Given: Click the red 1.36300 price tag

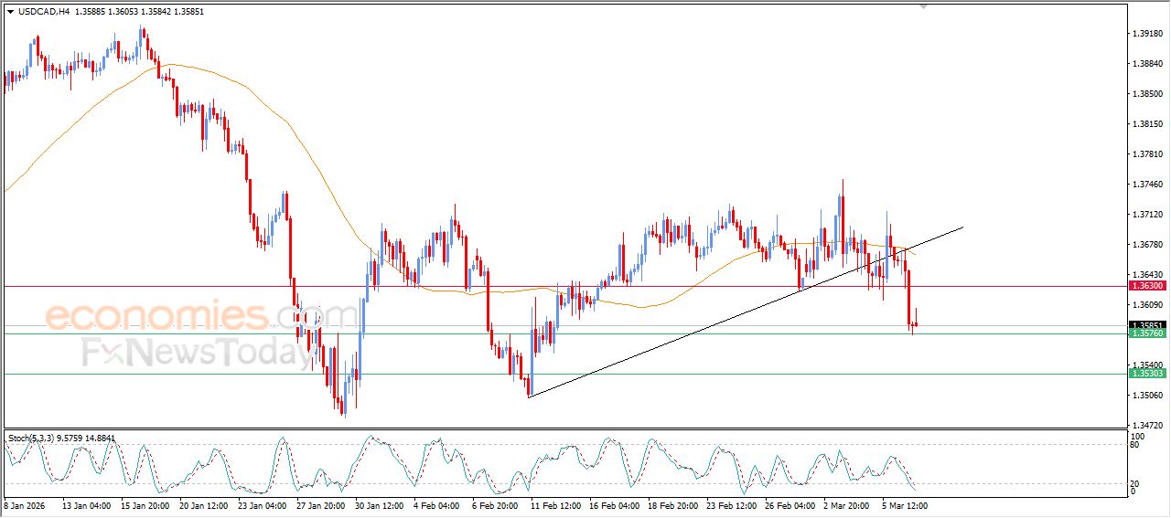Looking at the screenshot, I should 1146,286.
